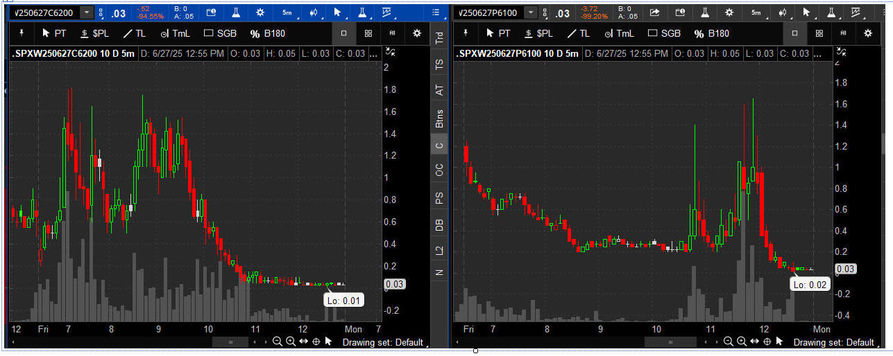Switch to the L2 side tab
The image size is (893, 356).
click(439, 250)
